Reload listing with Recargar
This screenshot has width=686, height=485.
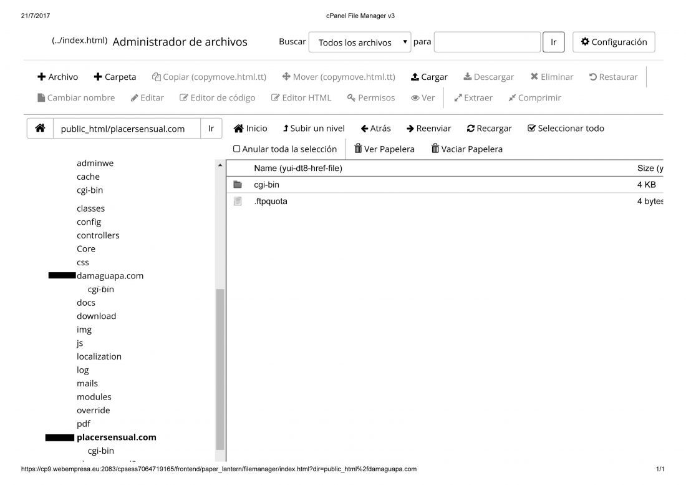(x=489, y=128)
